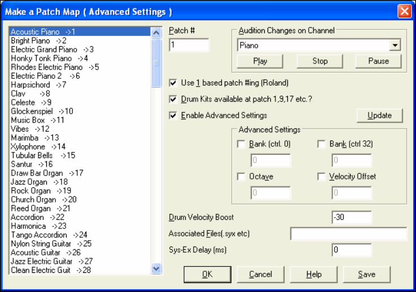Click the Drum Velocity Boost field
The height and width of the screenshot is (292, 416).
pyautogui.click(x=352, y=217)
